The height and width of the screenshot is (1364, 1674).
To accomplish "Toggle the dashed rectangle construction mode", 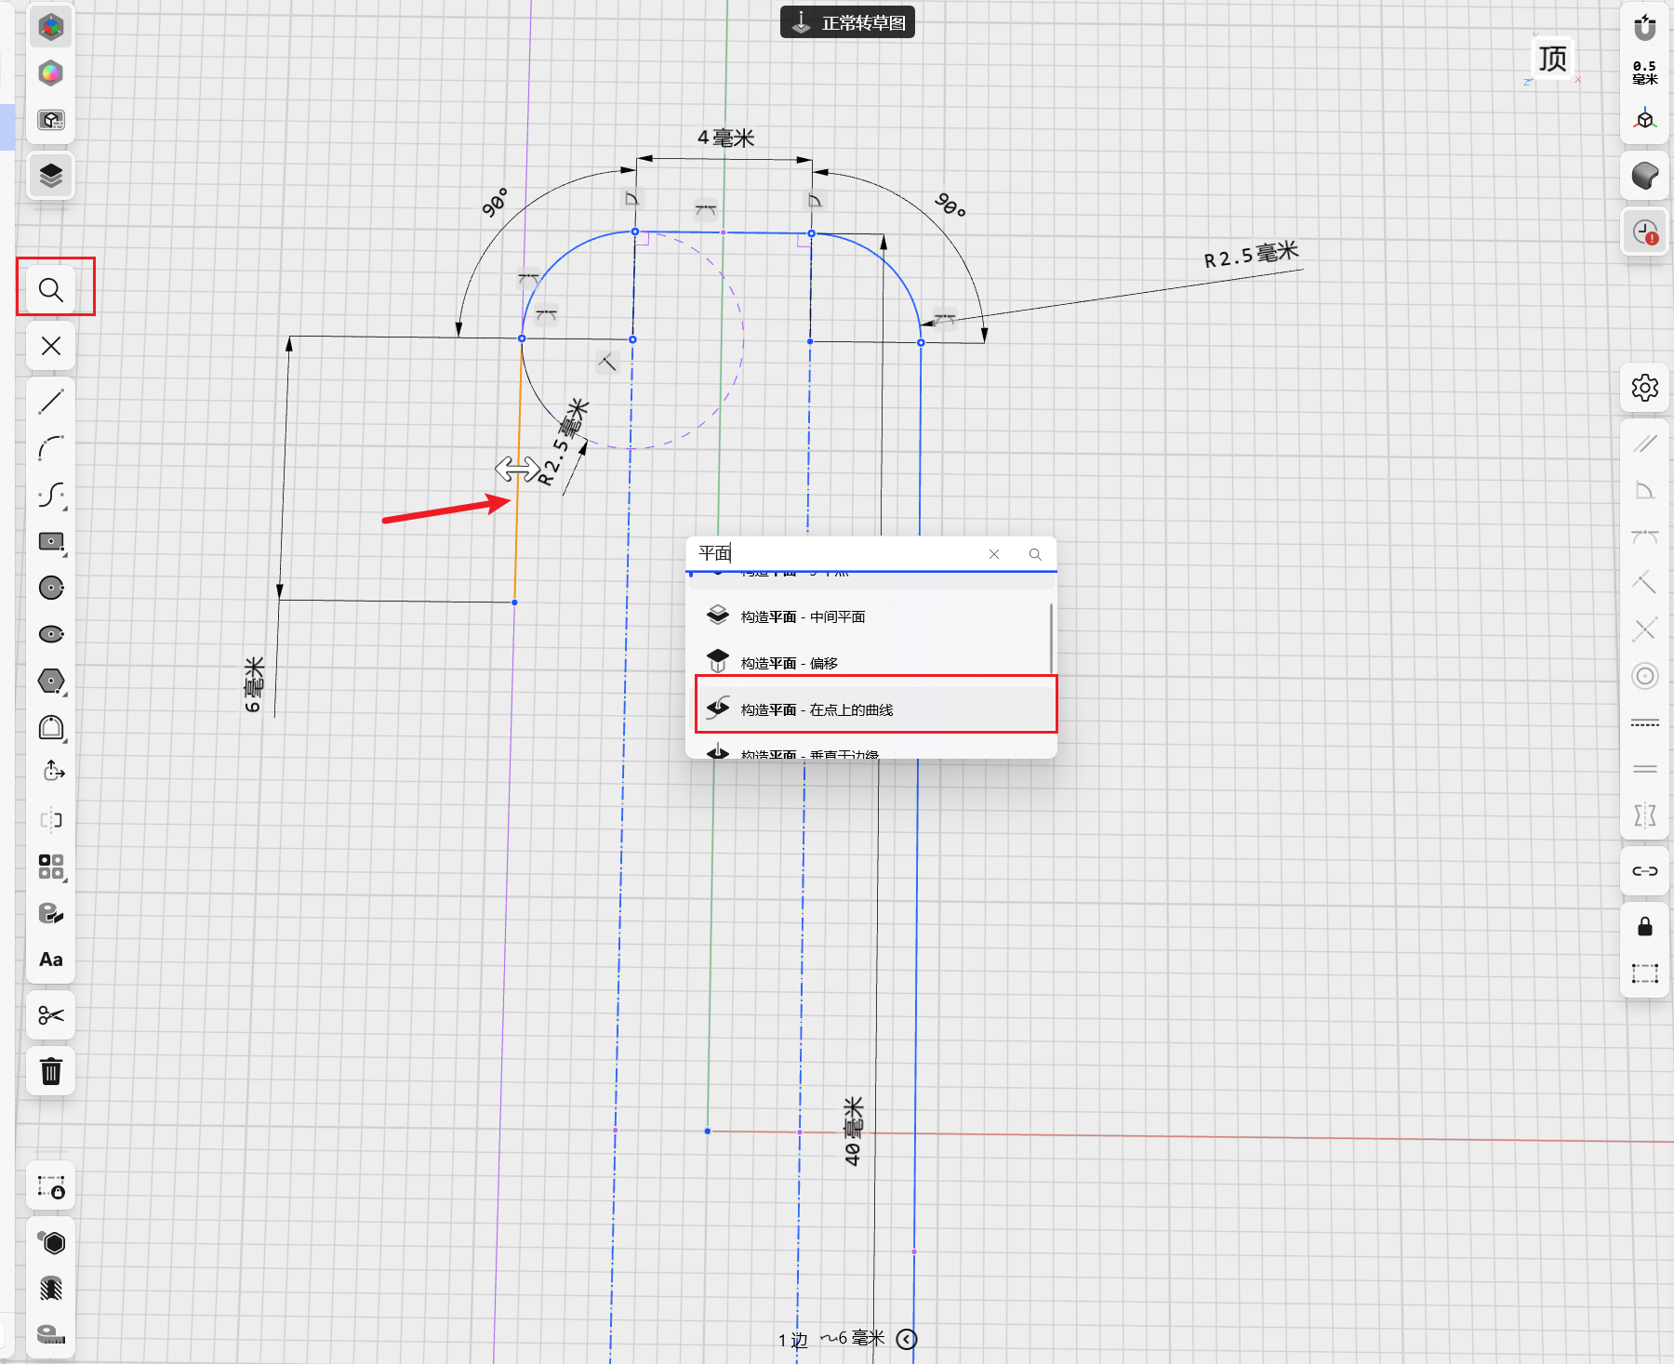I will pos(1644,973).
